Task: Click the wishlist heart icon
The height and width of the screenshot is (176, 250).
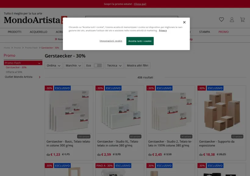Action: 221,20
